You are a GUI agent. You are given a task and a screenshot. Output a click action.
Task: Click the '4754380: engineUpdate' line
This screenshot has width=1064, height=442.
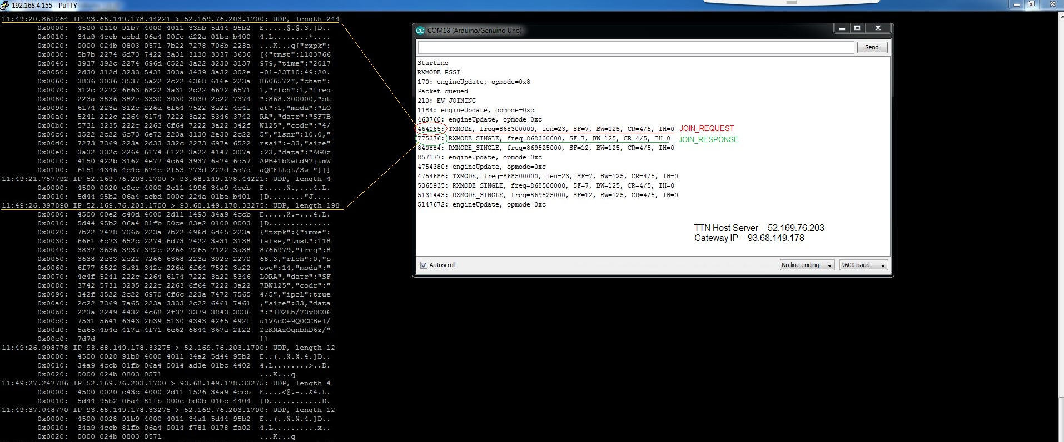(481, 167)
